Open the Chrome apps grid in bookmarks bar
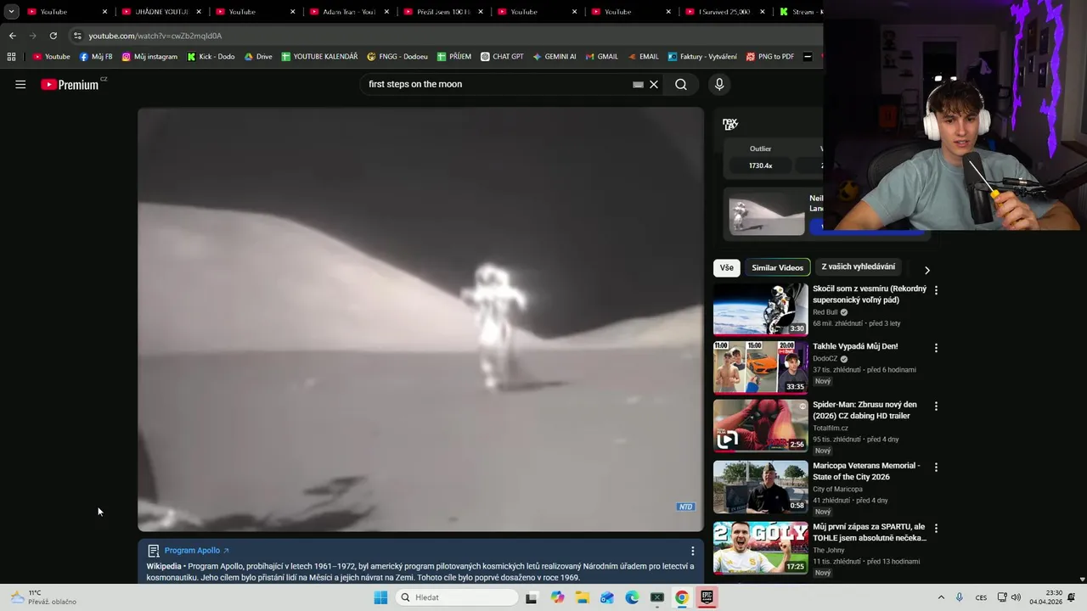 point(11,57)
